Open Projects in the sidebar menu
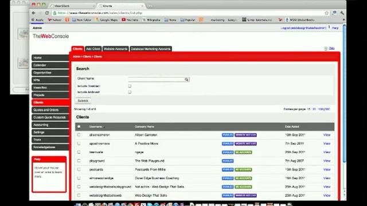The image size is (367, 206). click(x=50, y=95)
